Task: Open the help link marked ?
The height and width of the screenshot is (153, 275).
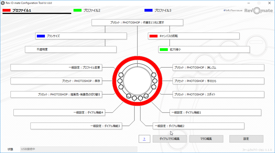Action: (144, 139)
